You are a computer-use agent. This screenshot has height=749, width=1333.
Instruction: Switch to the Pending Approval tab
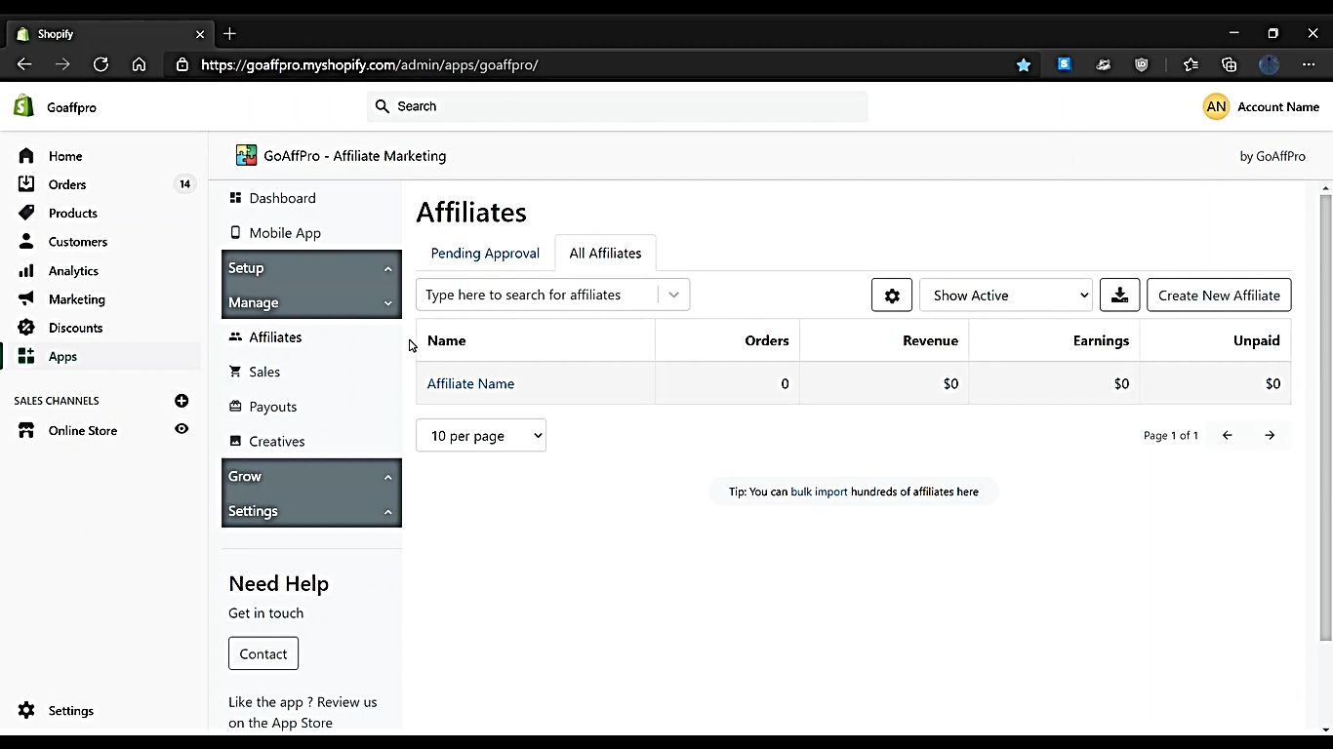tap(485, 254)
